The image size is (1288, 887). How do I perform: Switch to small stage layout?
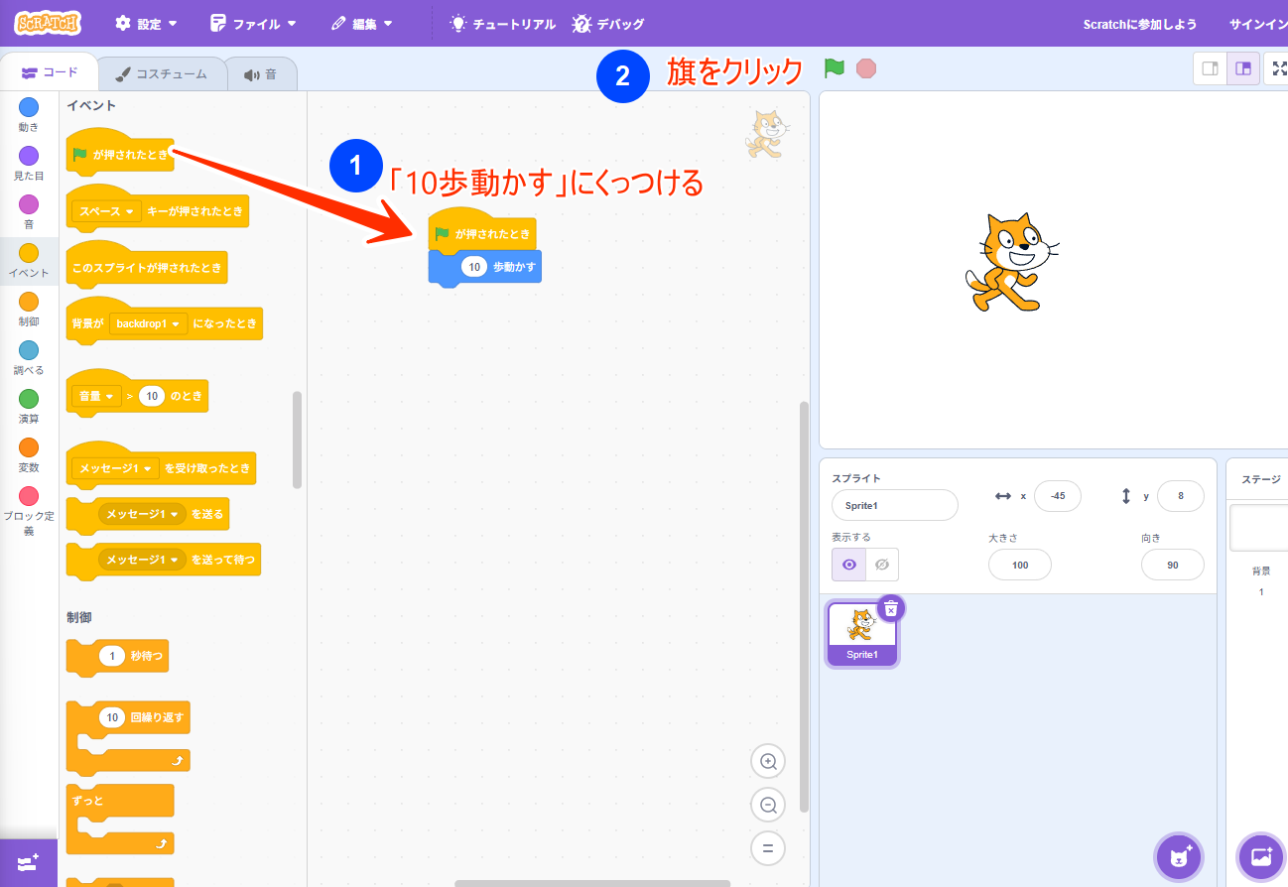click(x=1210, y=68)
